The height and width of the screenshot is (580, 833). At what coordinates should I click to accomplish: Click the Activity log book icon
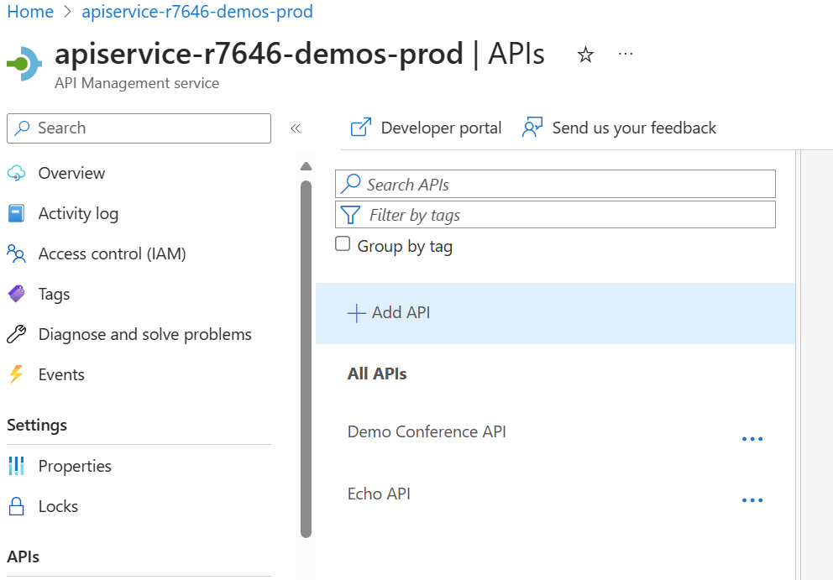point(17,213)
